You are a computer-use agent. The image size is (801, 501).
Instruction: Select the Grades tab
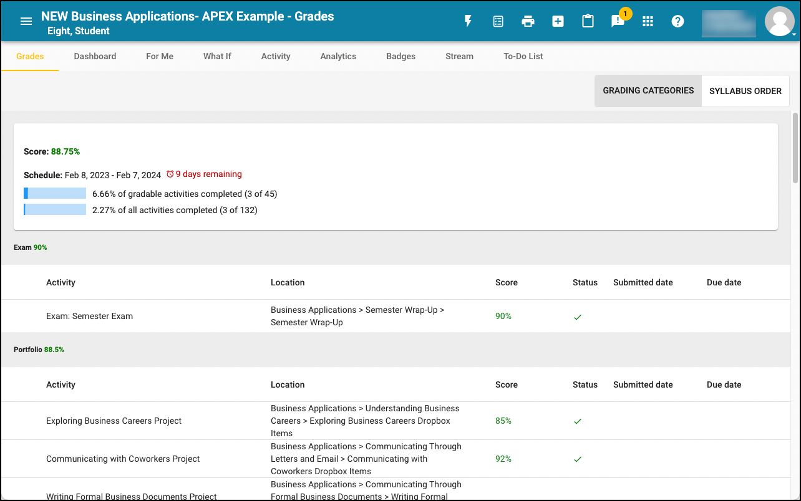(30, 56)
